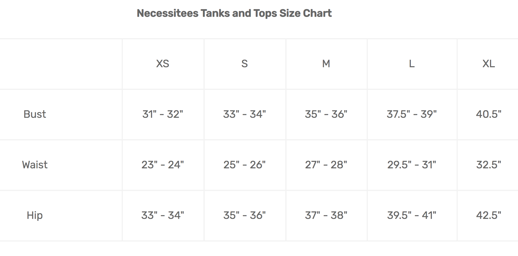Screen dimensions: 518x256
Task: Select the Waist row label
Action: point(35,165)
